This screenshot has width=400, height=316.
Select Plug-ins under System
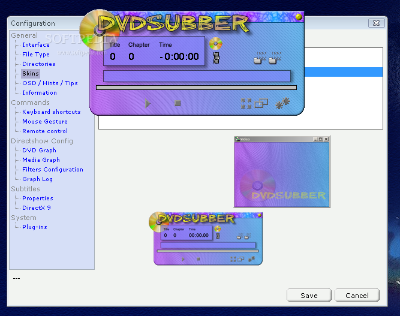point(35,227)
